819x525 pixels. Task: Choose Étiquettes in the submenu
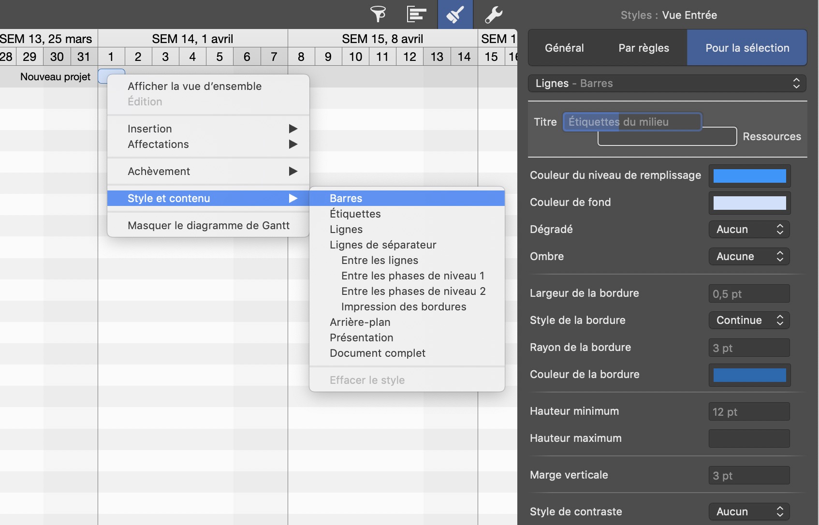pyautogui.click(x=355, y=214)
